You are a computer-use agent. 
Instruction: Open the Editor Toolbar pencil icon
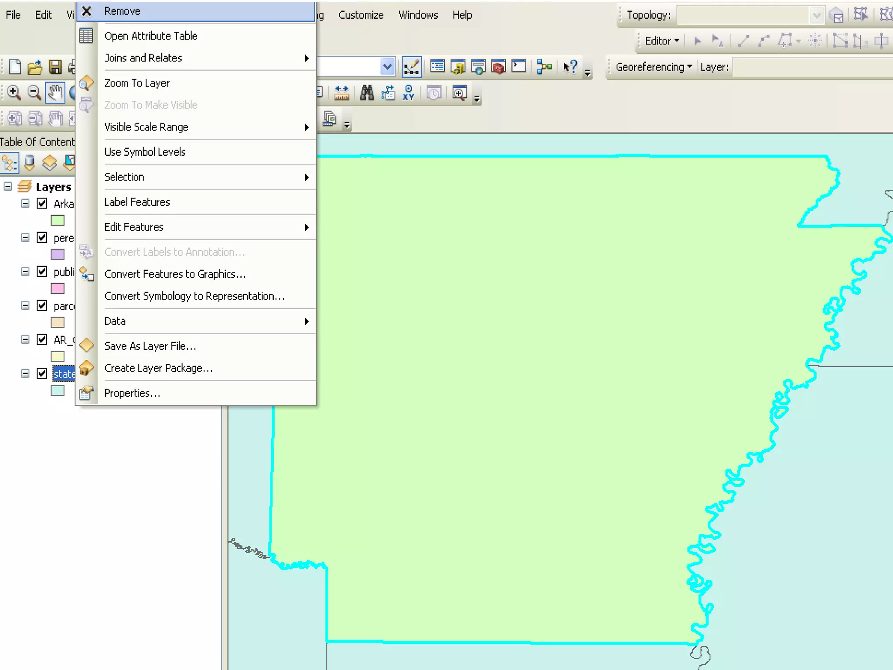(x=411, y=67)
